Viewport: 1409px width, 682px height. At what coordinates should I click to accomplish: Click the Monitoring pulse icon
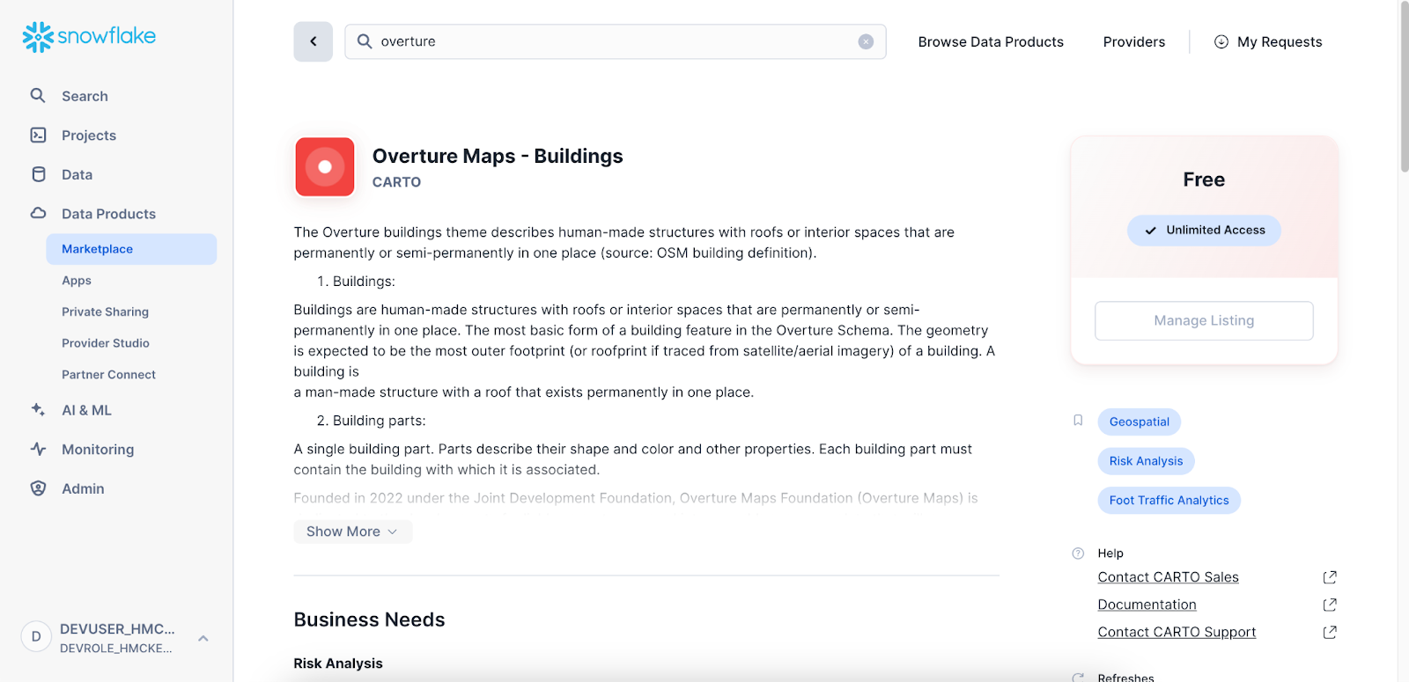point(38,449)
